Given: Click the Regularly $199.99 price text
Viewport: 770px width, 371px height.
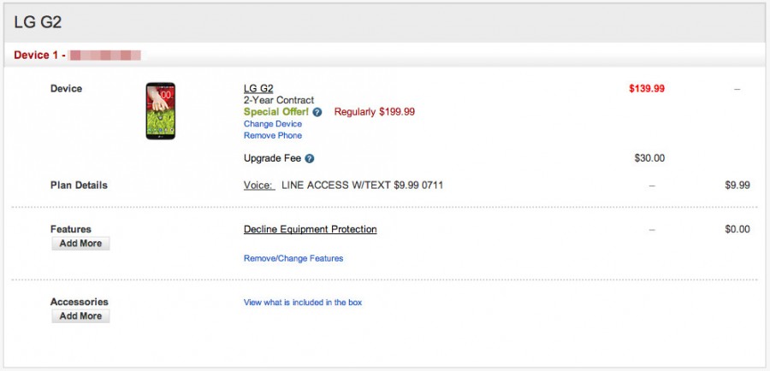Looking at the screenshot, I should point(374,112).
